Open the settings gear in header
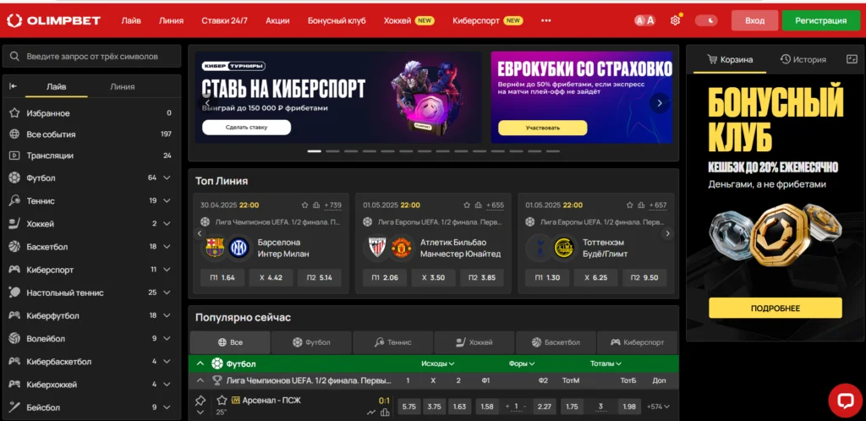Image resolution: width=866 pixels, height=421 pixels. point(675,20)
